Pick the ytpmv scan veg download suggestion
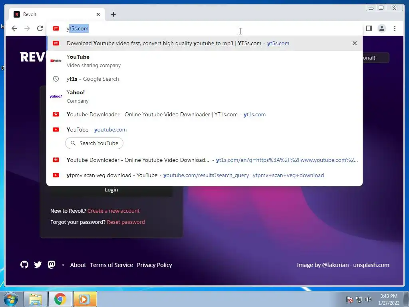This screenshot has width=409, height=307. [x=204, y=175]
